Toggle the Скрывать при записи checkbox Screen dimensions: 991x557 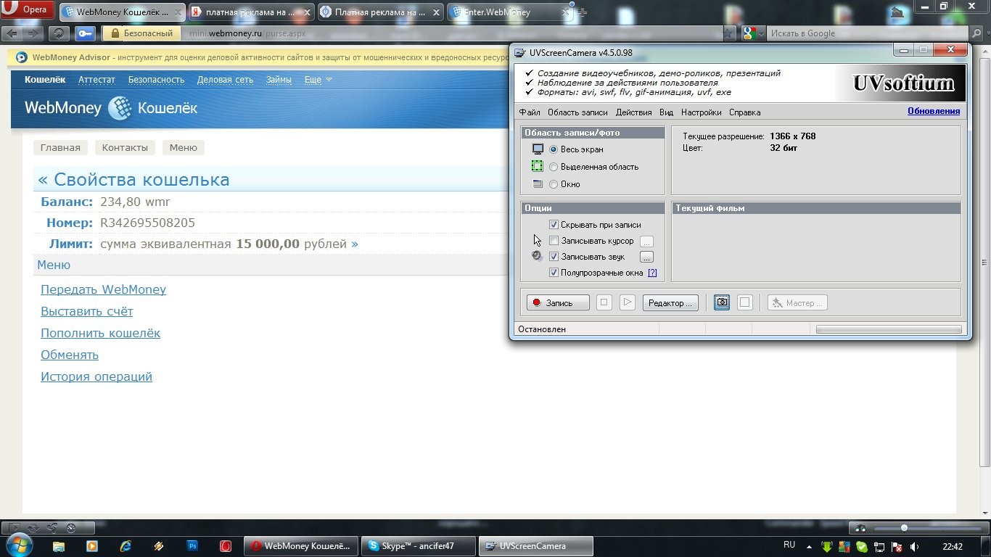click(x=554, y=225)
